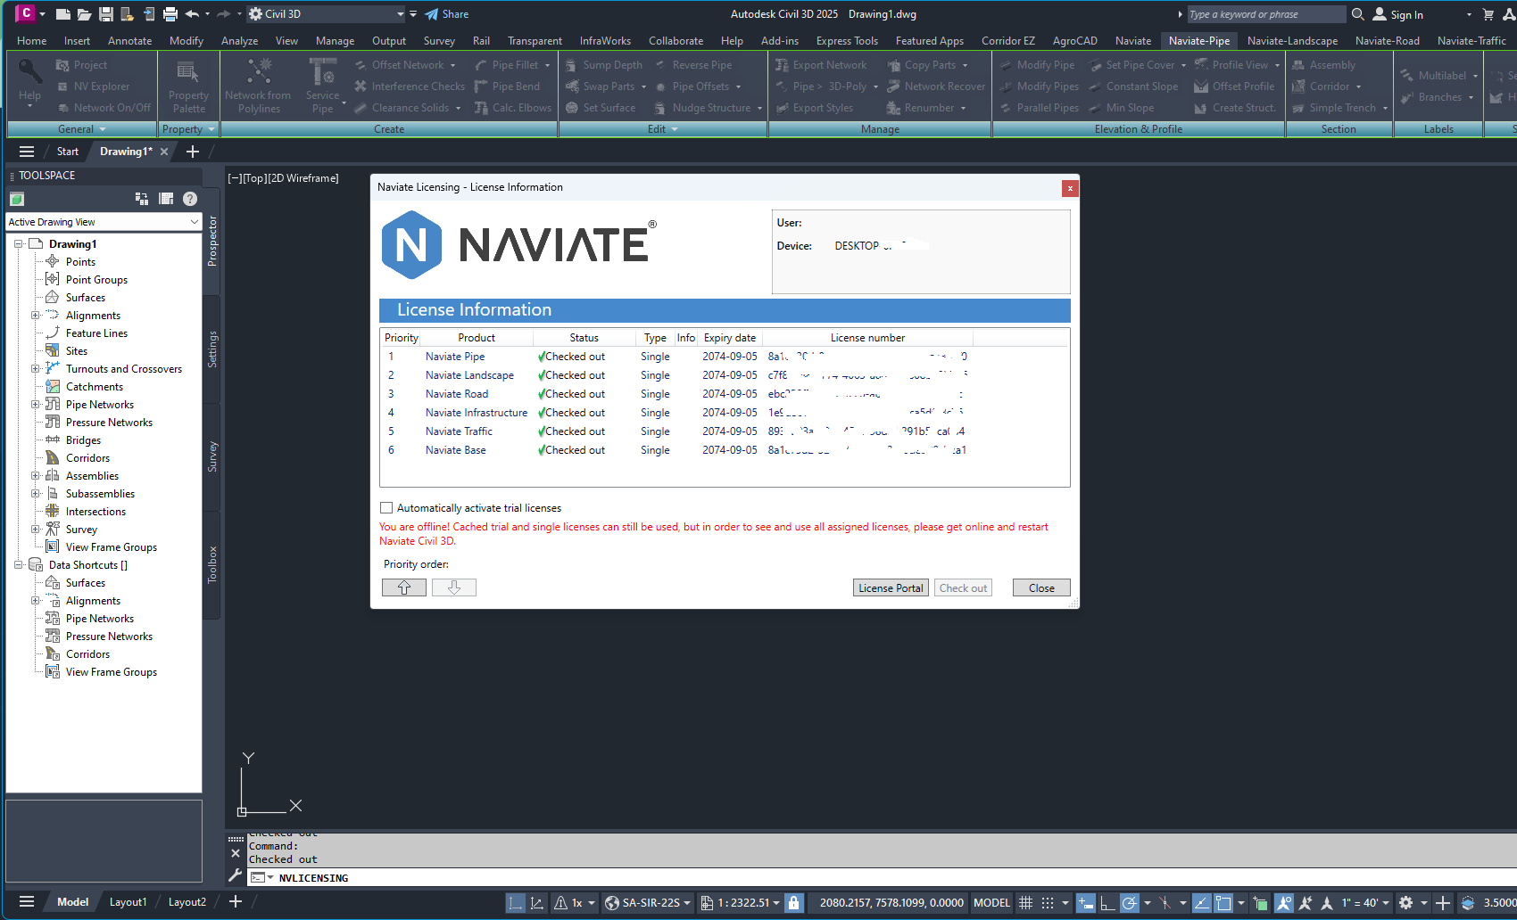Click the lock icon in status bar

click(x=793, y=903)
